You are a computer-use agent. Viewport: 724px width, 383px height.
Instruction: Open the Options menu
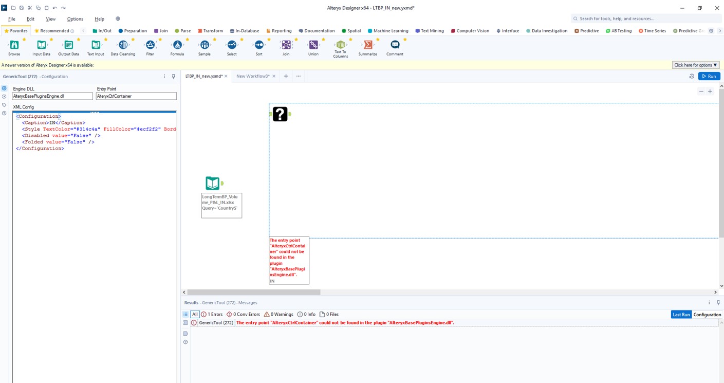(75, 19)
